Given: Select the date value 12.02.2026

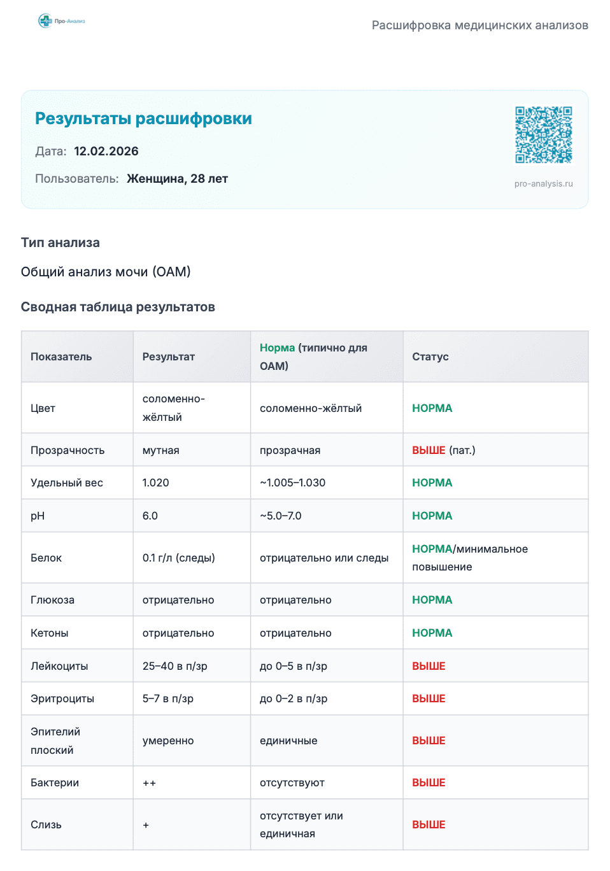Looking at the screenshot, I should tap(106, 152).
